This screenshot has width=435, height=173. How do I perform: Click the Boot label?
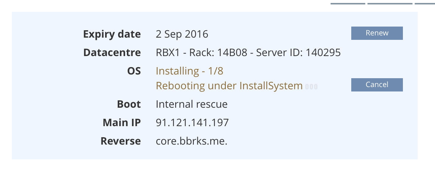[x=129, y=104]
